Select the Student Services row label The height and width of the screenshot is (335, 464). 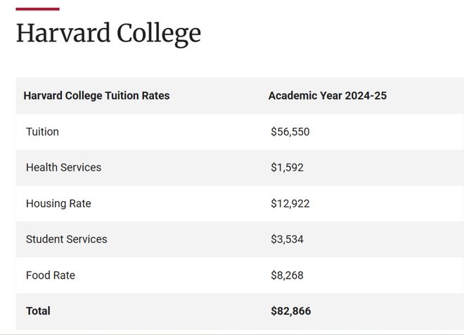pos(67,239)
